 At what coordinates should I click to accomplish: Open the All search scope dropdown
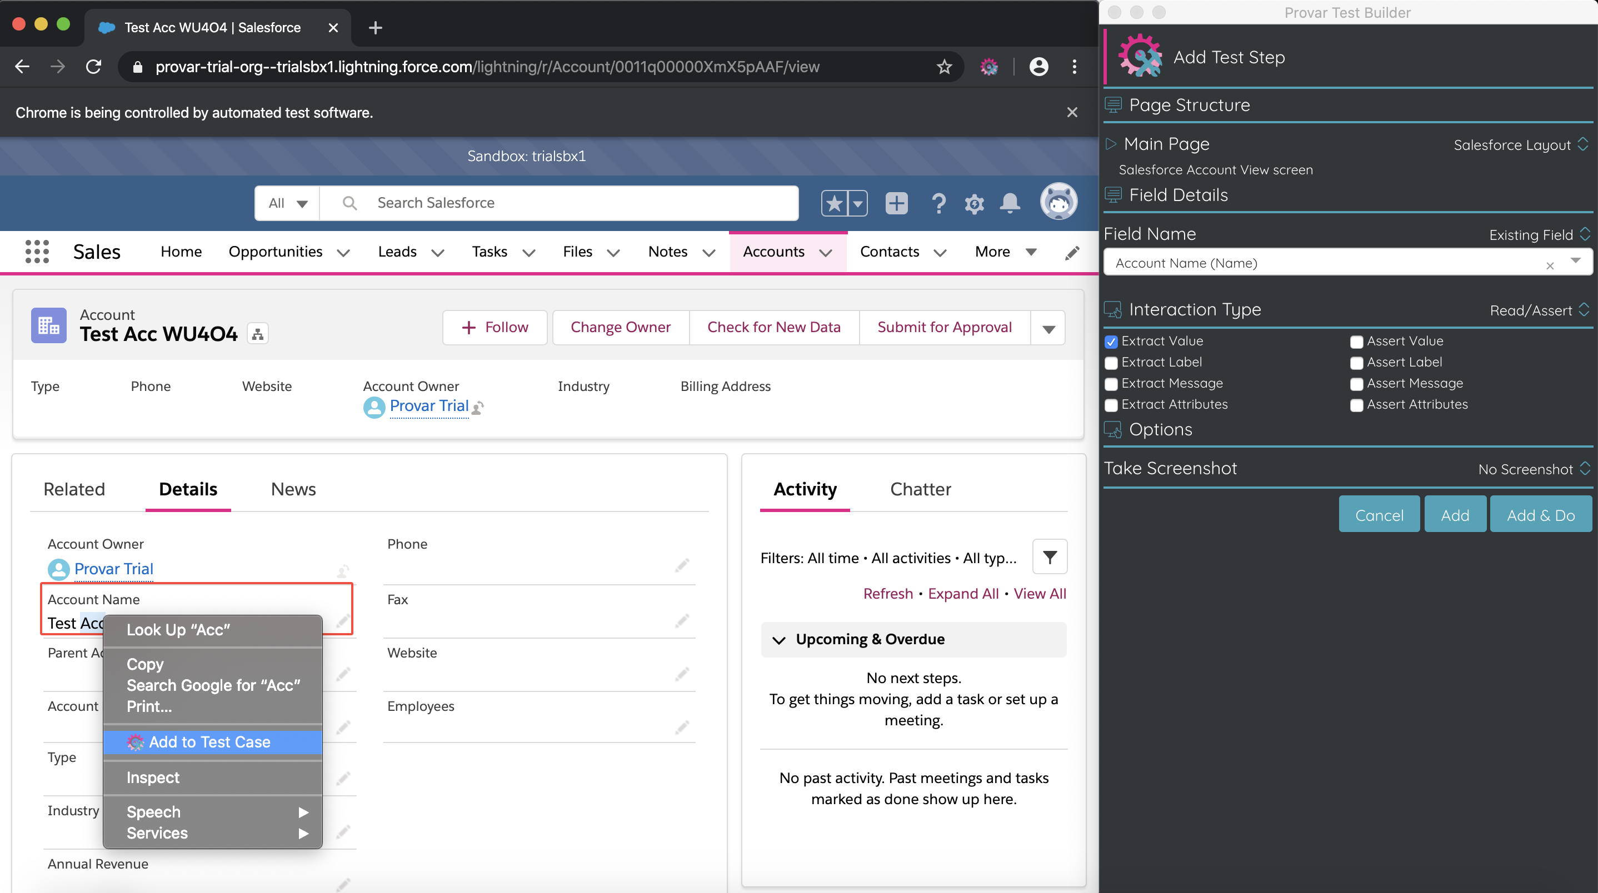287,203
